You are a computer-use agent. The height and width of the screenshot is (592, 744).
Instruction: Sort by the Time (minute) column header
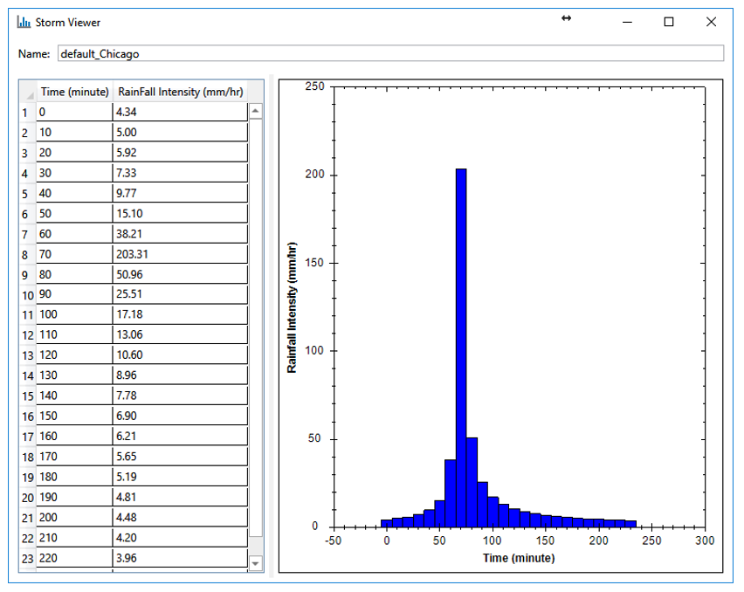point(74,91)
